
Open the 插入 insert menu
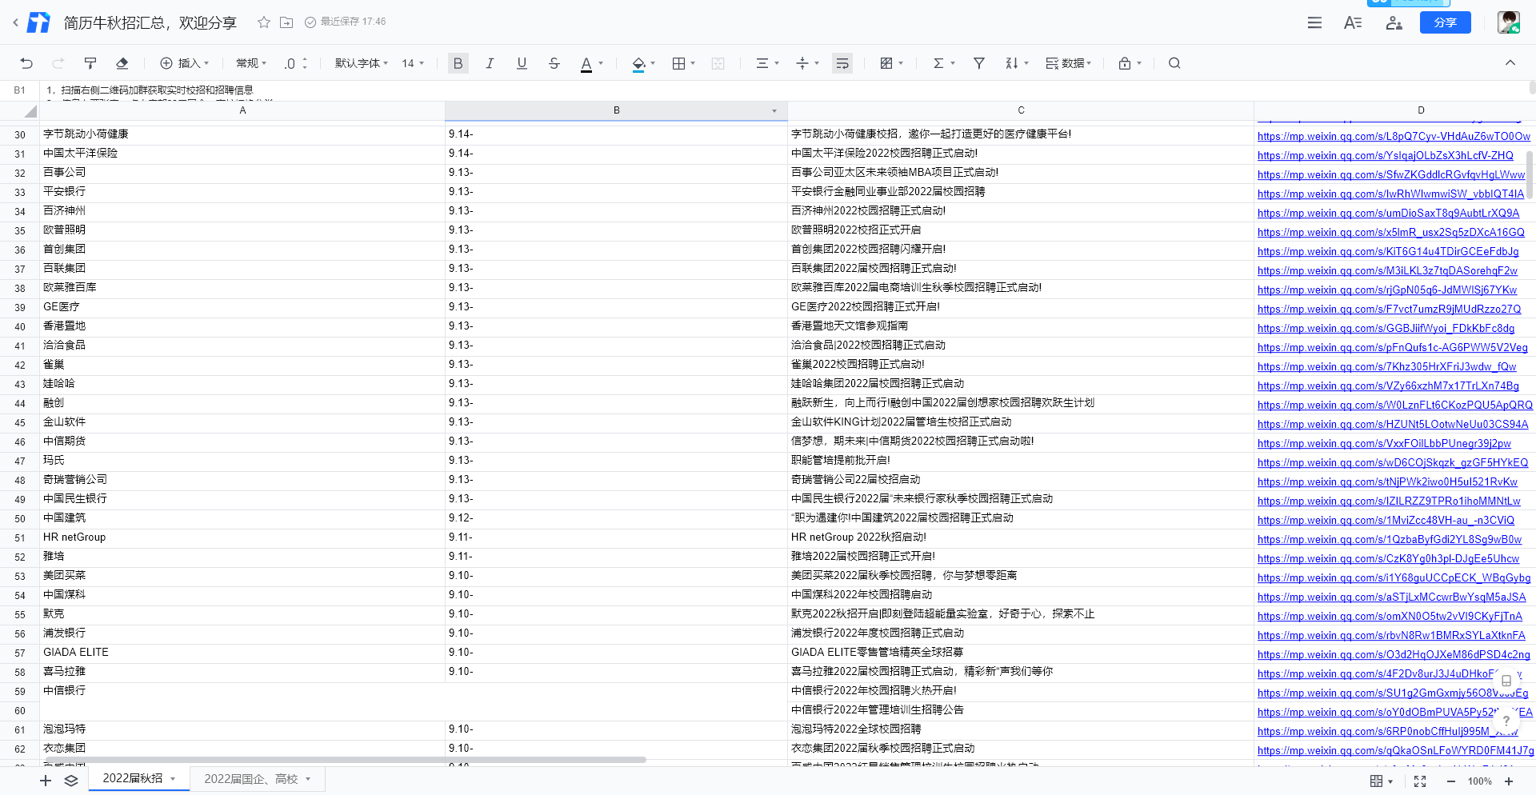(x=184, y=63)
